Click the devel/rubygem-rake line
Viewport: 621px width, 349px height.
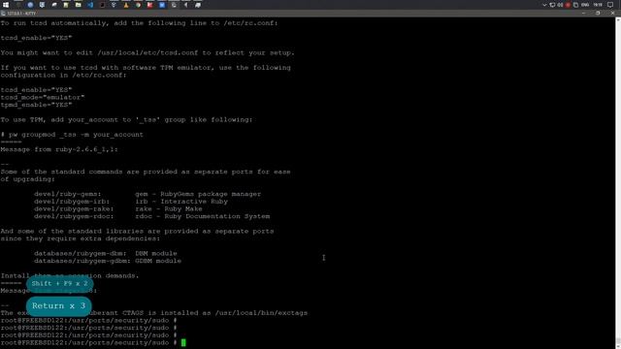[x=118, y=209]
